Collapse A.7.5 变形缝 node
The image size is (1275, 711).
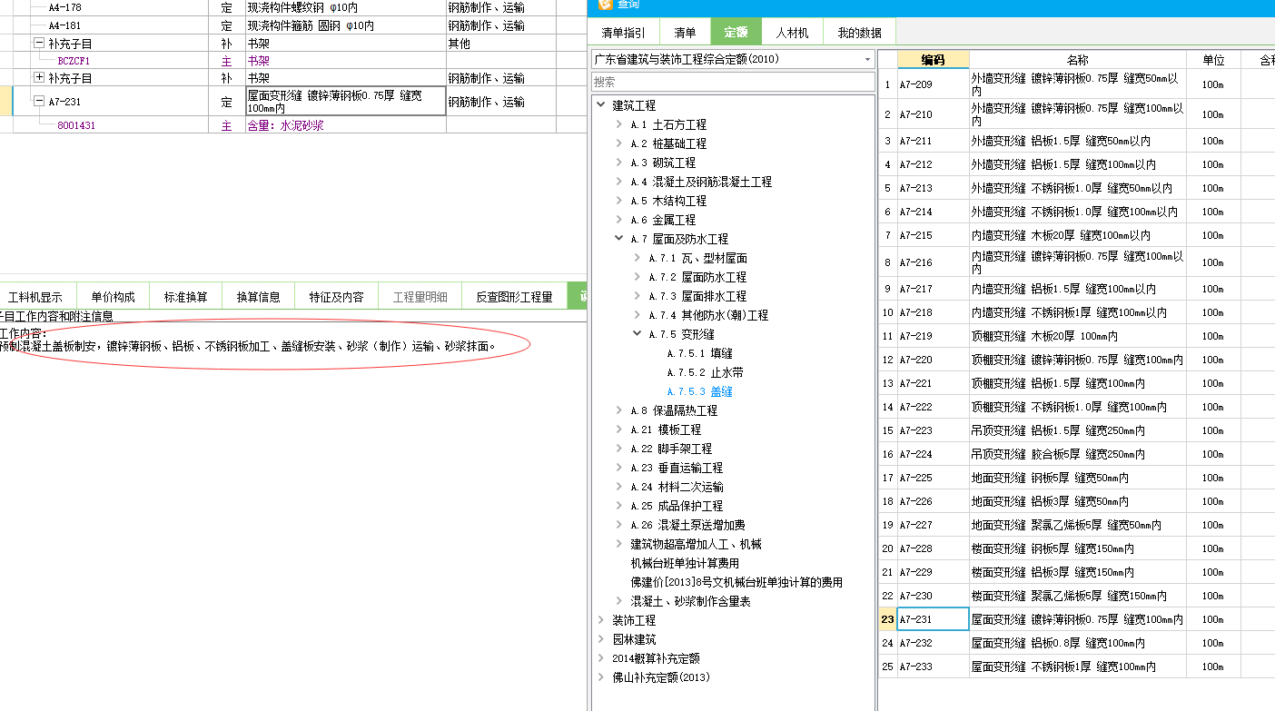coord(637,334)
